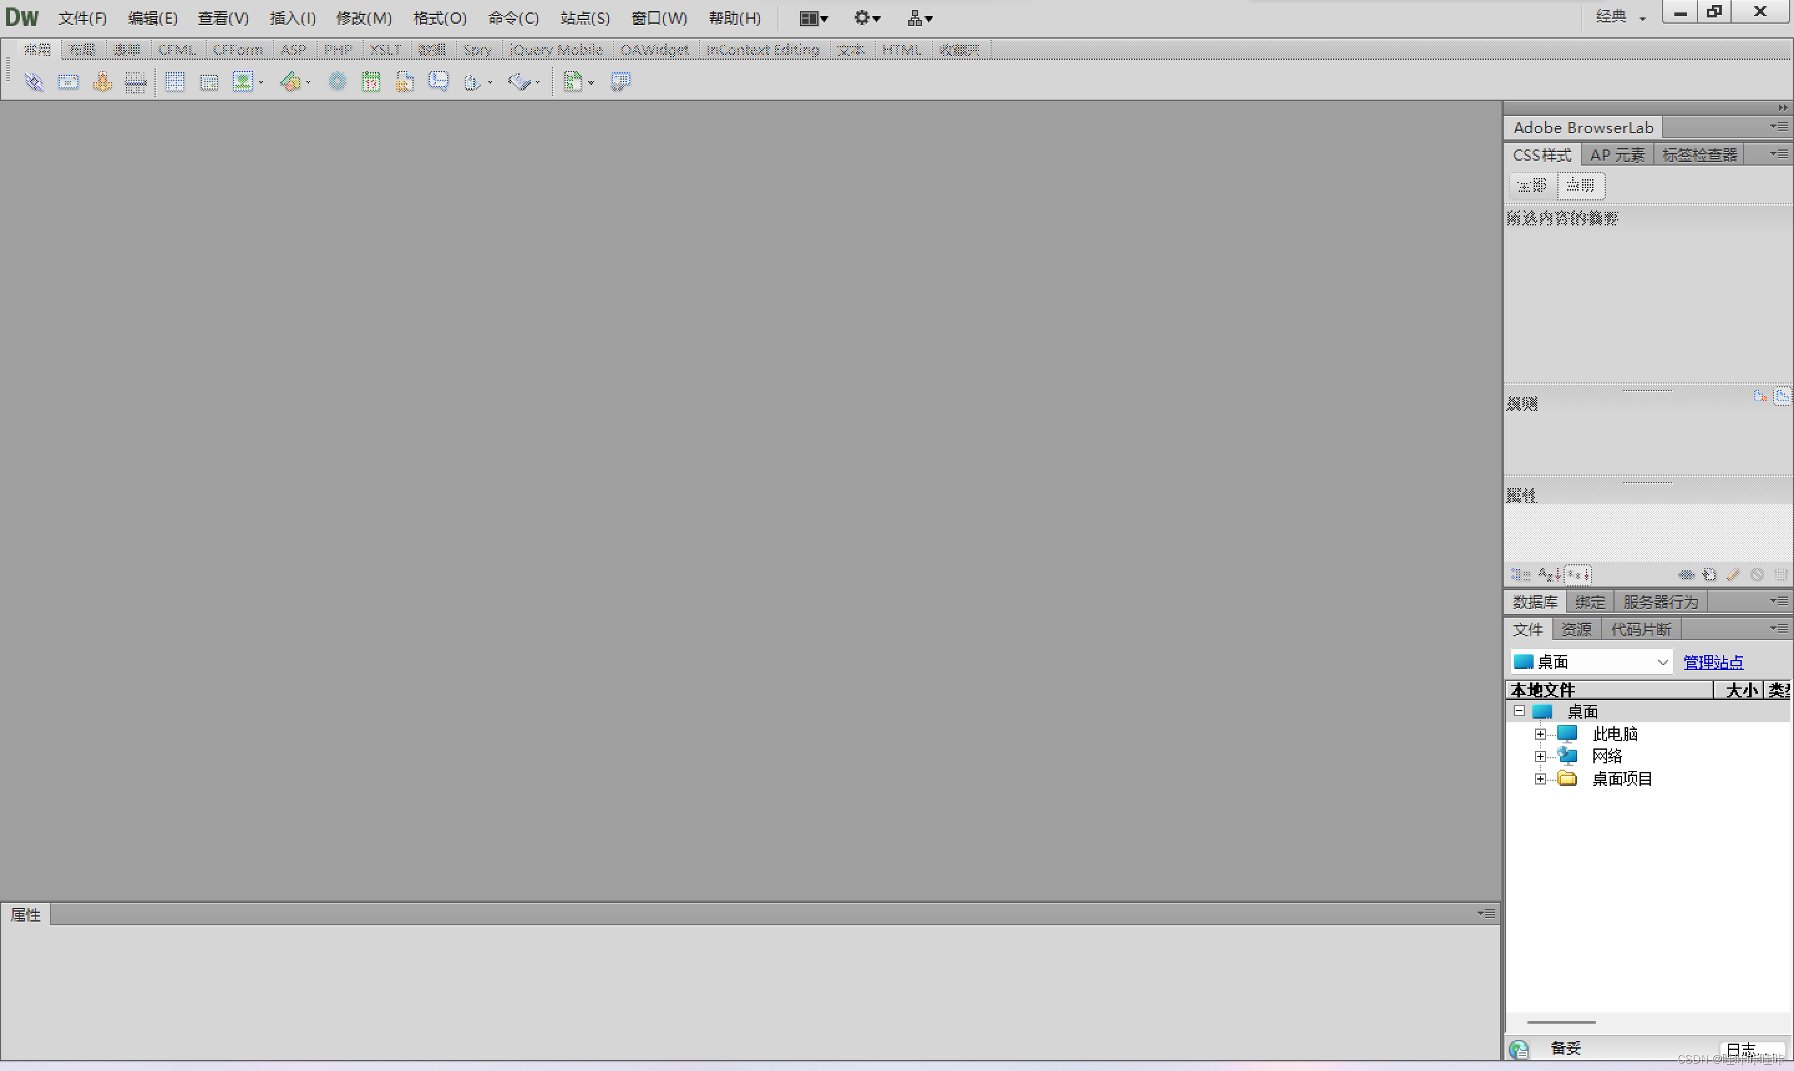Expand the 此电脑 tree node

pos(1540,734)
